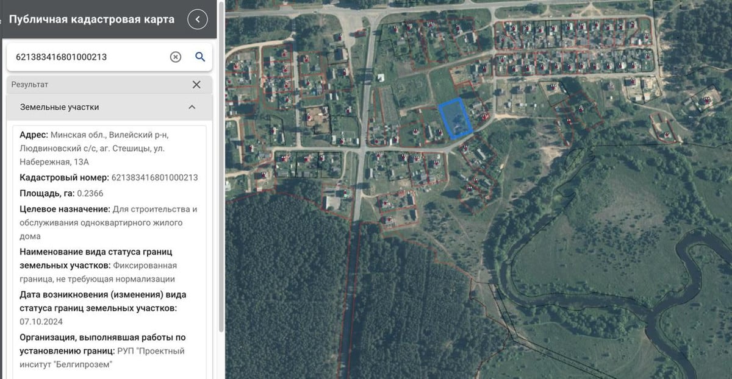The height and width of the screenshot is (379, 732).
Task: Click the Результат header label
Action: [29, 85]
